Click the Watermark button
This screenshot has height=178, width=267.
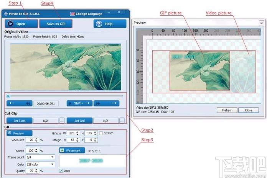click(x=72, y=150)
